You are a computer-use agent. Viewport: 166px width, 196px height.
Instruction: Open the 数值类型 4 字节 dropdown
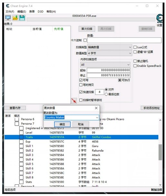(x=110, y=53)
